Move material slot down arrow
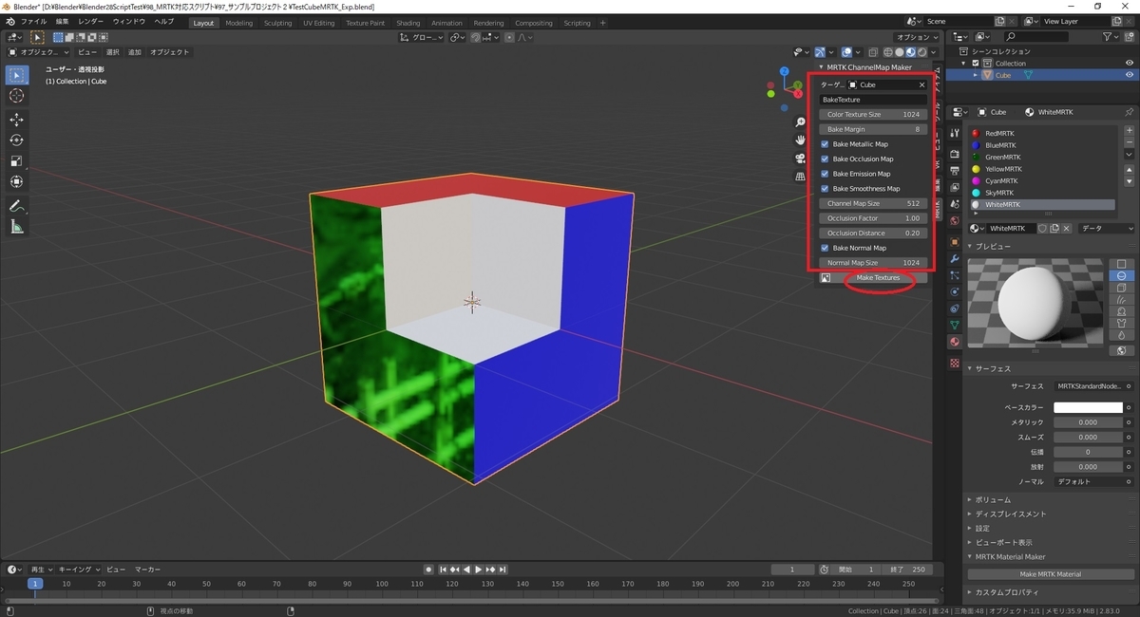1140x617 pixels. coord(1129,181)
